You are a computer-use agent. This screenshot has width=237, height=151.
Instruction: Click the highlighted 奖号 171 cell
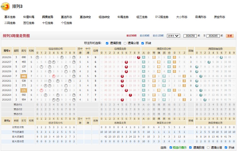(24, 90)
